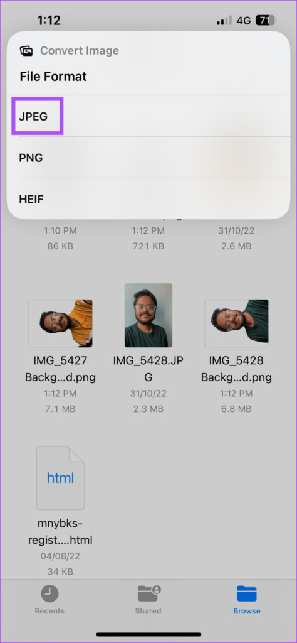
Task: Open IMG_5427 Background png thumbnail
Action: (x=61, y=323)
